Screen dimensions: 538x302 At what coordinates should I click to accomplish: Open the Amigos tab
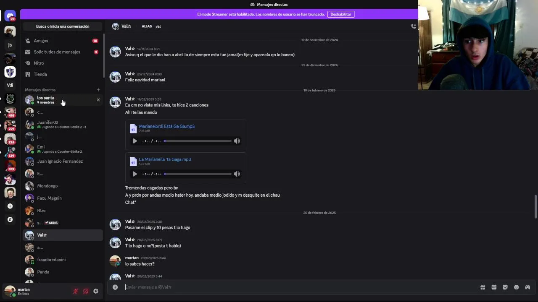(x=41, y=41)
